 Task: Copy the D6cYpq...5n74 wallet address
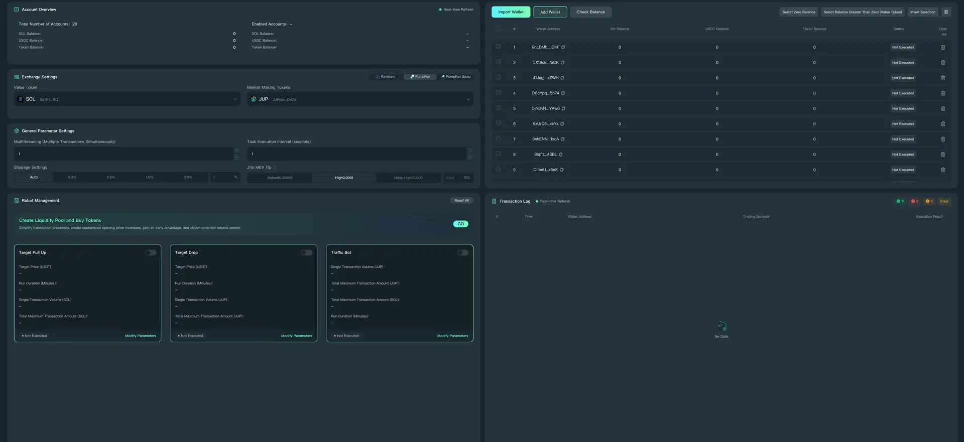563,93
